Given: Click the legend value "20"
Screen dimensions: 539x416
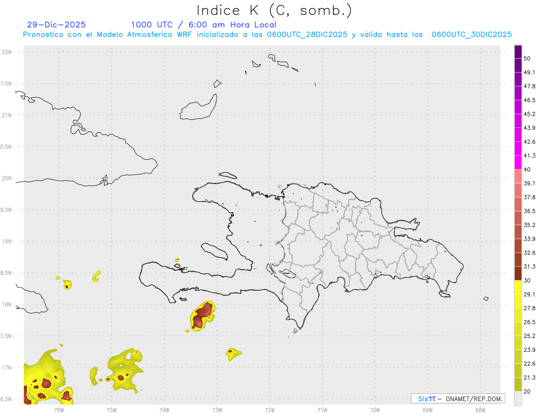Looking at the screenshot, I should click(528, 391).
